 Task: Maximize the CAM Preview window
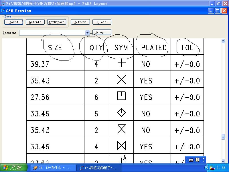click(218, 11)
